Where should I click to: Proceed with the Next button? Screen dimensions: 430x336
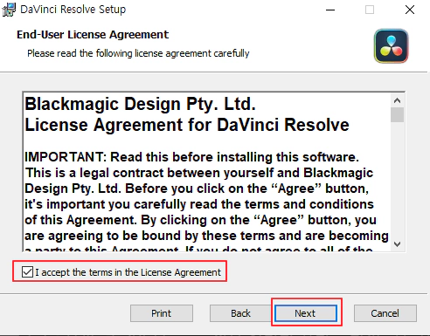point(305,313)
